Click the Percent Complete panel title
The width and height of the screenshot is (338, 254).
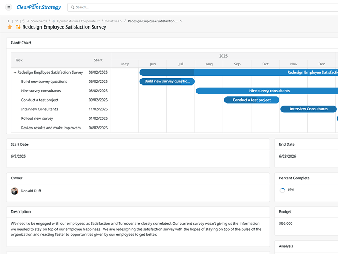pyautogui.click(x=294, y=178)
